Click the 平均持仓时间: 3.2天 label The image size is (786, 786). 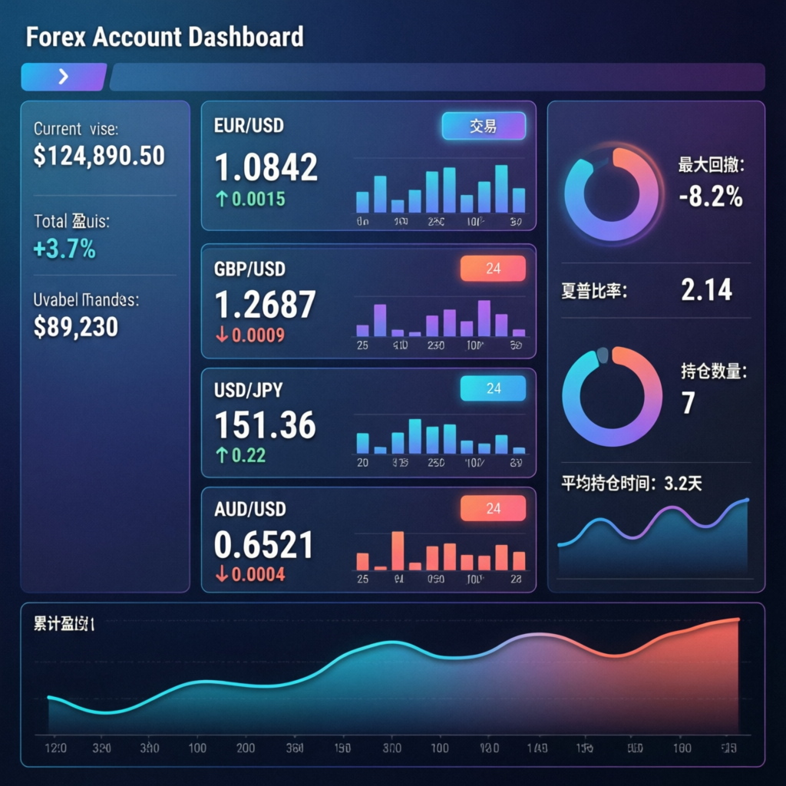click(632, 484)
